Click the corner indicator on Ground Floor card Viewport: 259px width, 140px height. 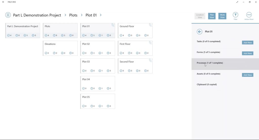151,25
